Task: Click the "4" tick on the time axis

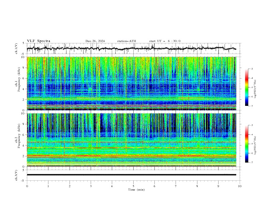Action: (112, 186)
